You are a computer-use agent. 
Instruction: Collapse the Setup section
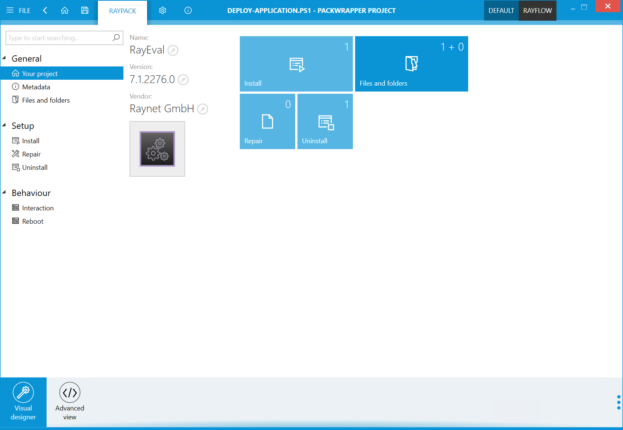tap(4, 125)
